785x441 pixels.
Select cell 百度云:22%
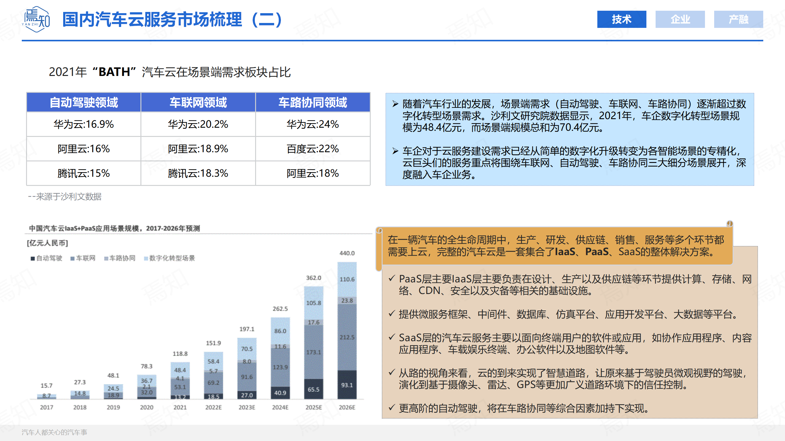(x=313, y=149)
